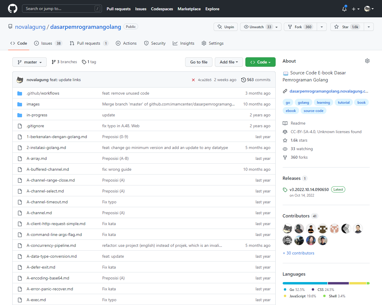Click the Readme book icon
The image size is (382, 305).
(x=285, y=123)
